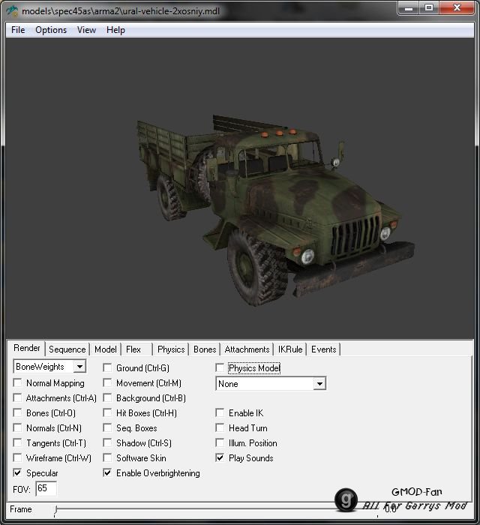Turn off Play Sounds
480x525 pixels.
point(220,458)
